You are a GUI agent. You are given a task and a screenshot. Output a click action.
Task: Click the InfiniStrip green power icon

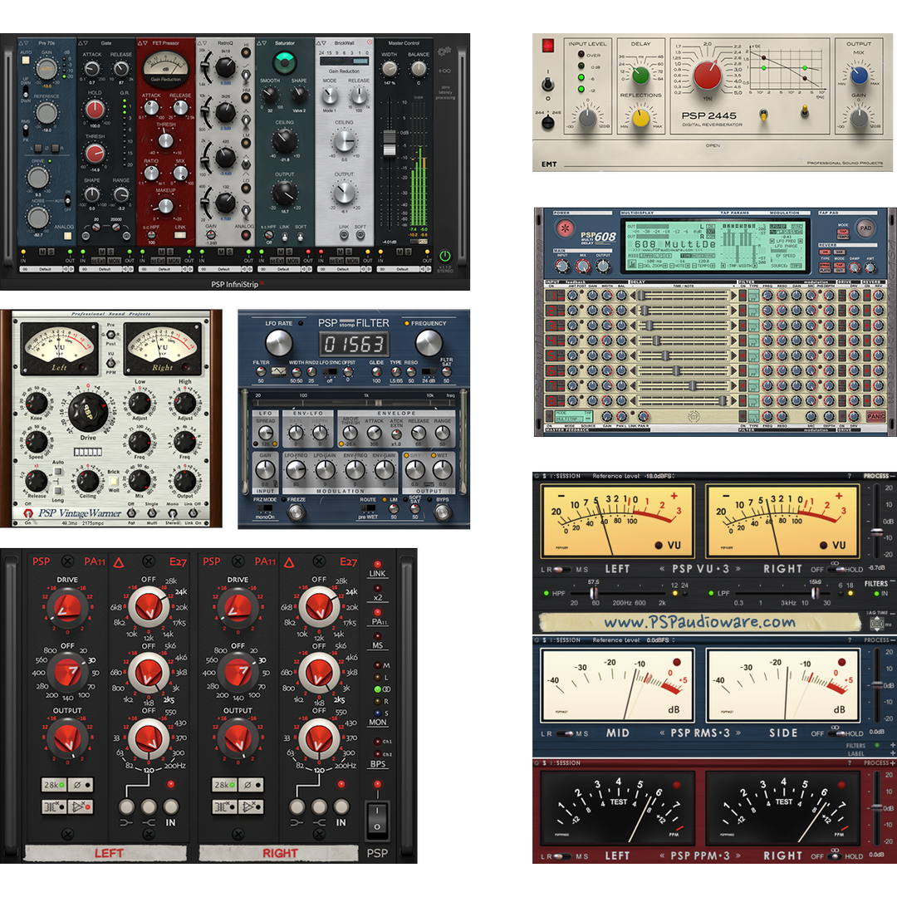444,256
